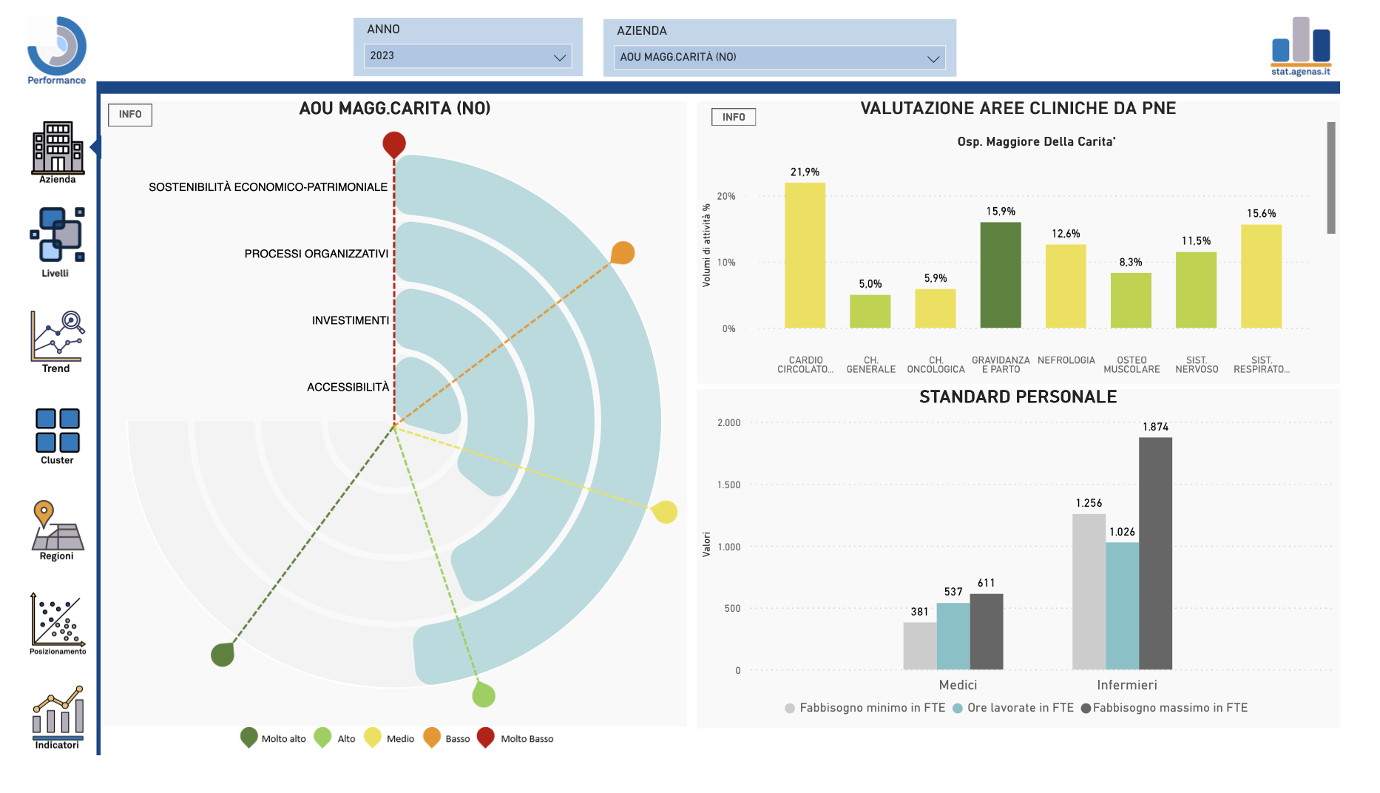Click the stat.agenas.it logo

[x=1301, y=46]
